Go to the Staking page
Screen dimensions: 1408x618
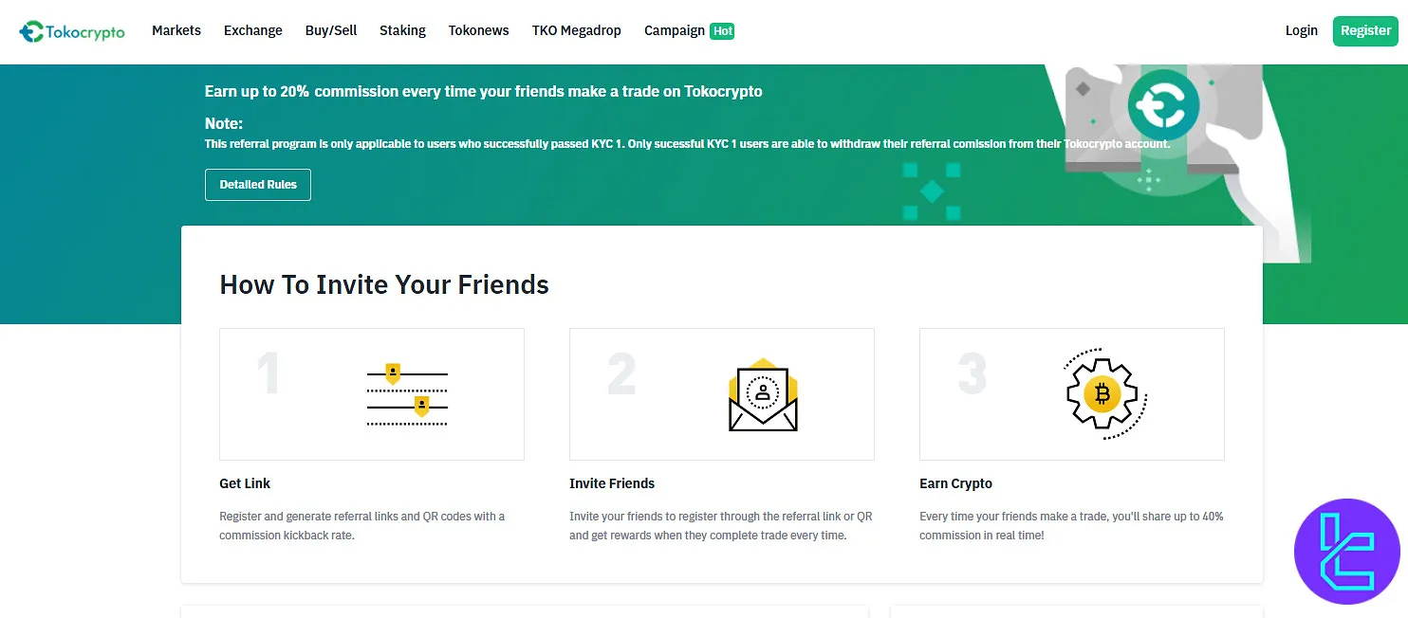tap(402, 30)
